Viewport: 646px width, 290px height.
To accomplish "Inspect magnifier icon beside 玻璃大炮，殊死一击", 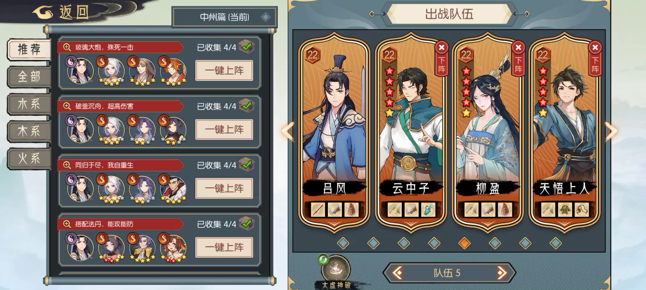I will (x=67, y=48).
